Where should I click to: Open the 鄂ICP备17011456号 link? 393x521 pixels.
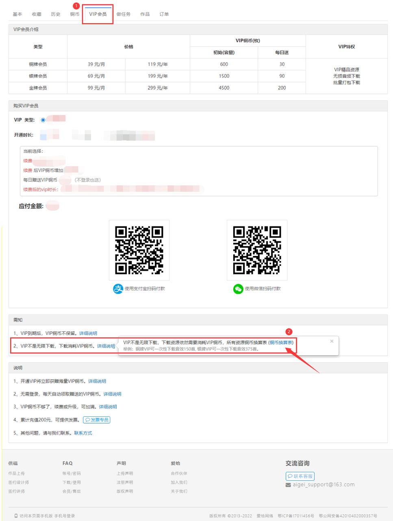[296, 516]
